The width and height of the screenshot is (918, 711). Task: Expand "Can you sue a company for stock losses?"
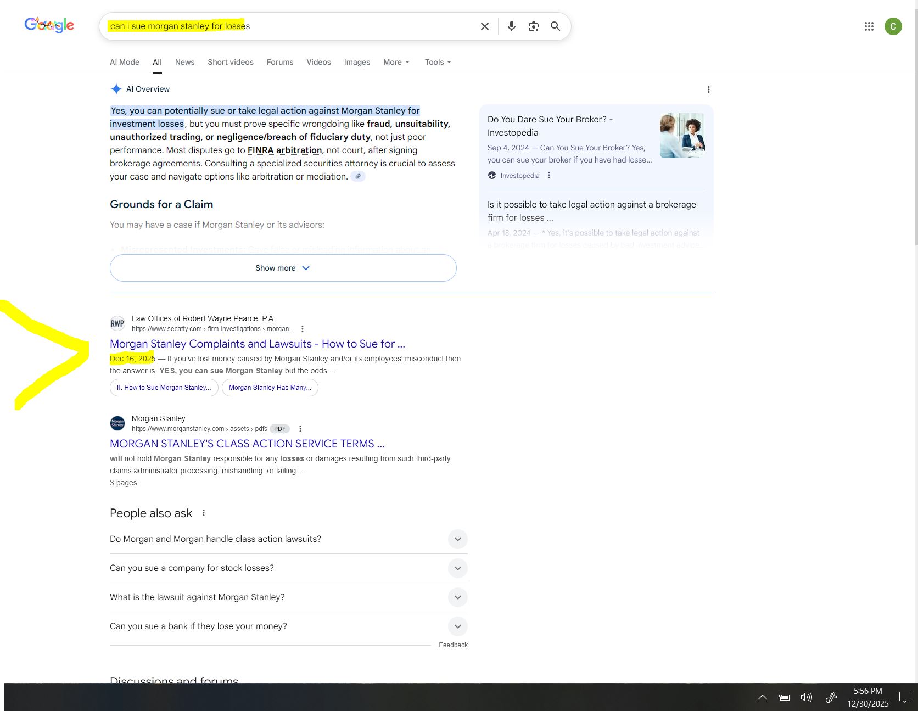click(457, 568)
